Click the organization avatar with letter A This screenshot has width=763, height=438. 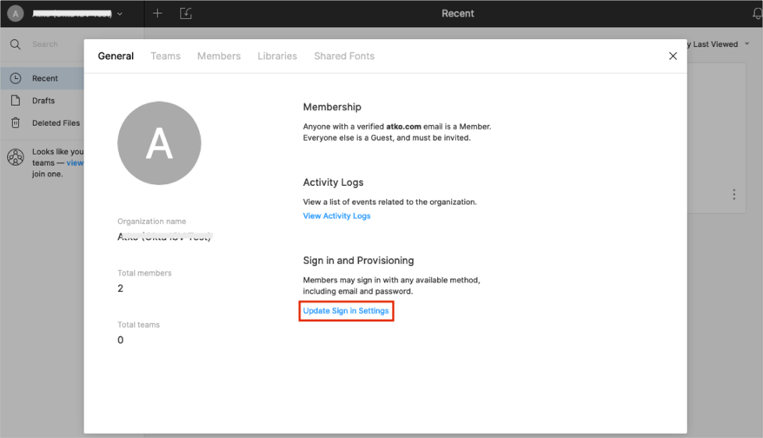[159, 143]
